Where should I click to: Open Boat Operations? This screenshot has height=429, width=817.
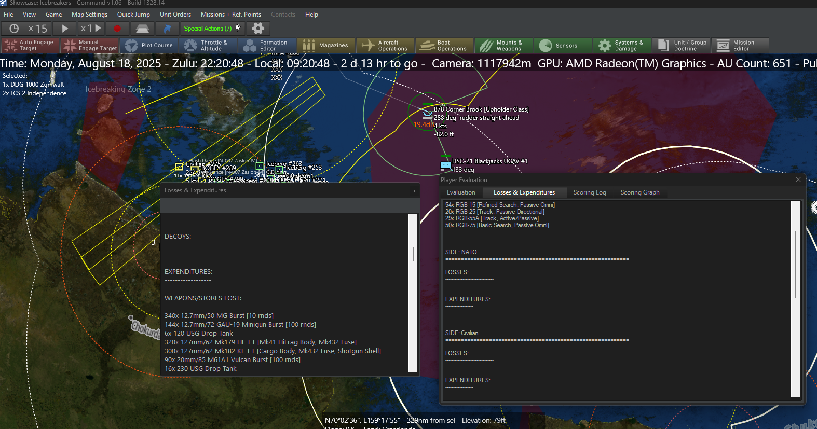[445, 46]
